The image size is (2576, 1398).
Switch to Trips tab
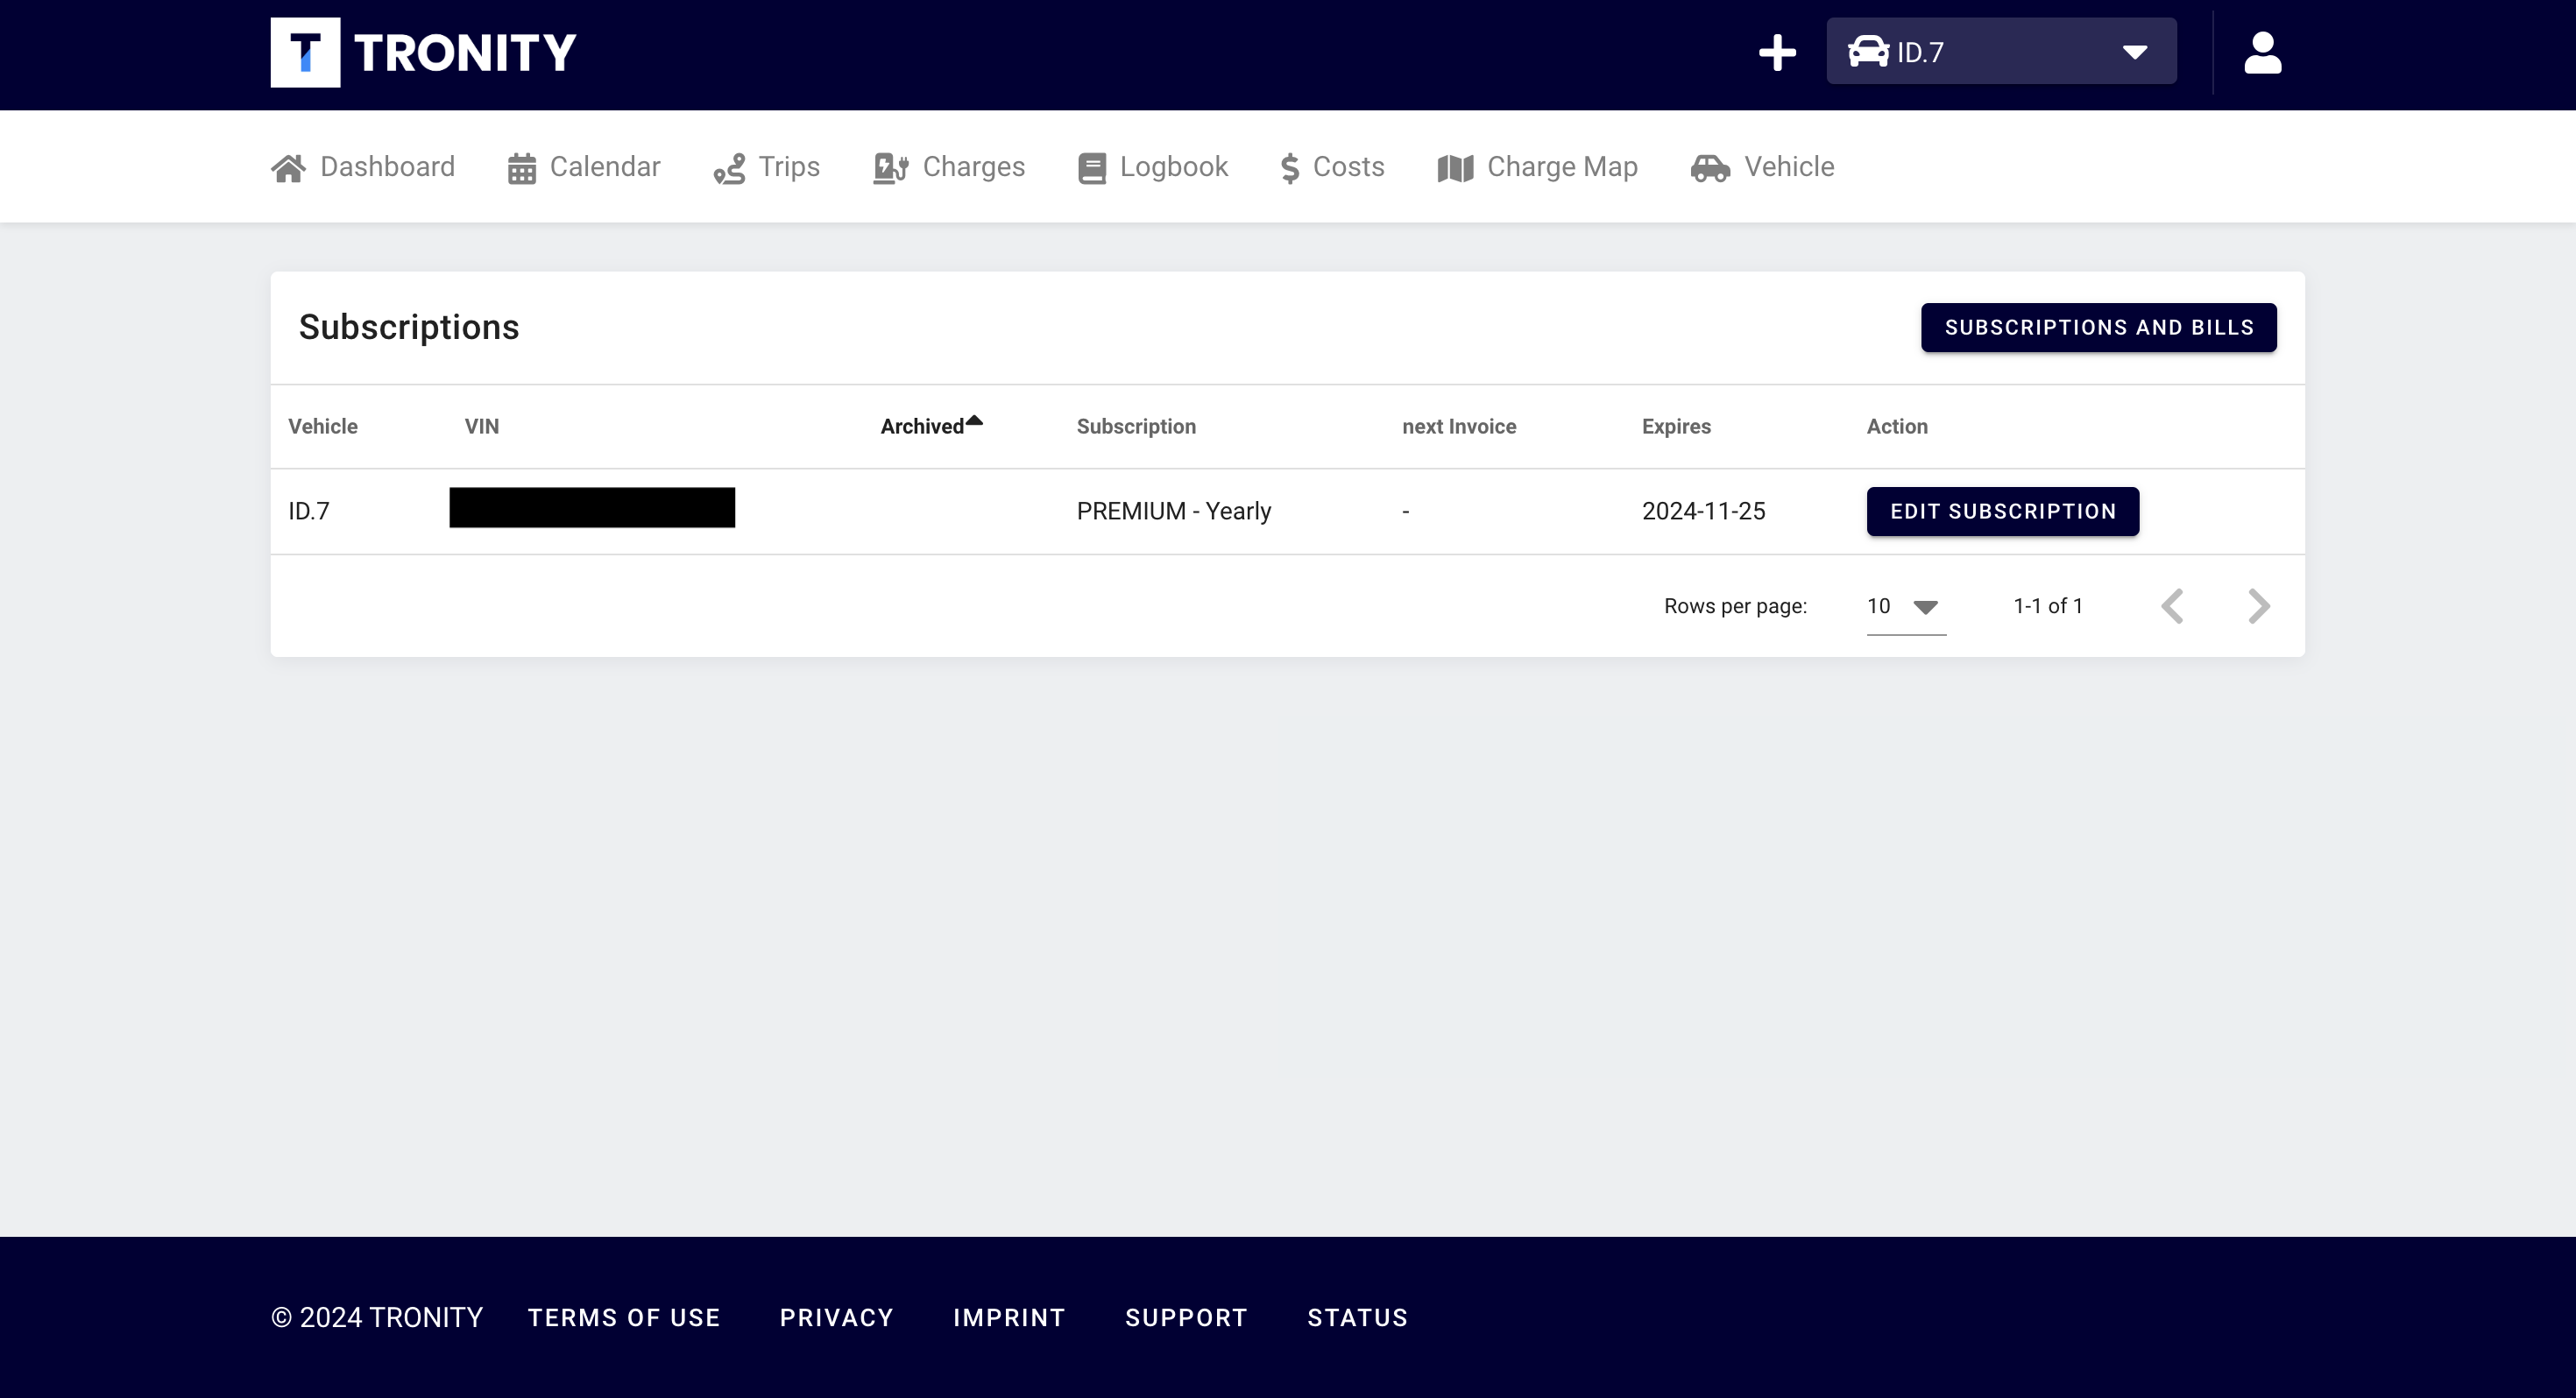(x=767, y=167)
